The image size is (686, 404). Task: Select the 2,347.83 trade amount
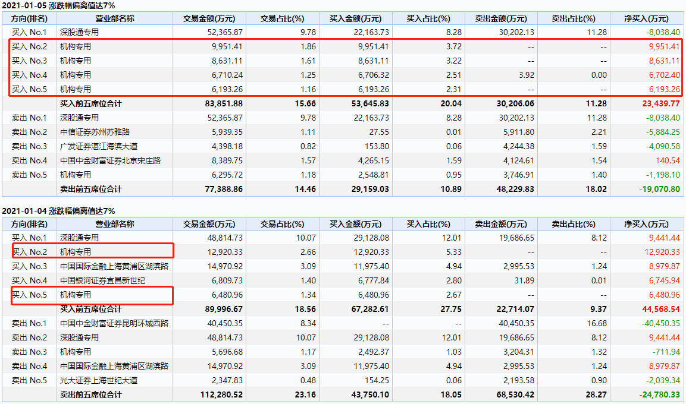pos(227,380)
